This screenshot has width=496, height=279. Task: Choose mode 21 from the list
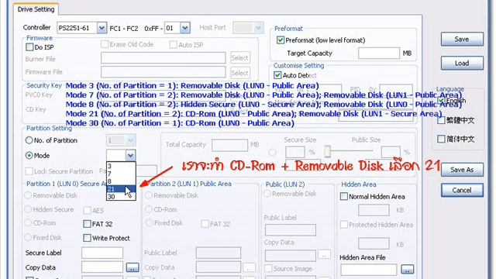point(121,189)
